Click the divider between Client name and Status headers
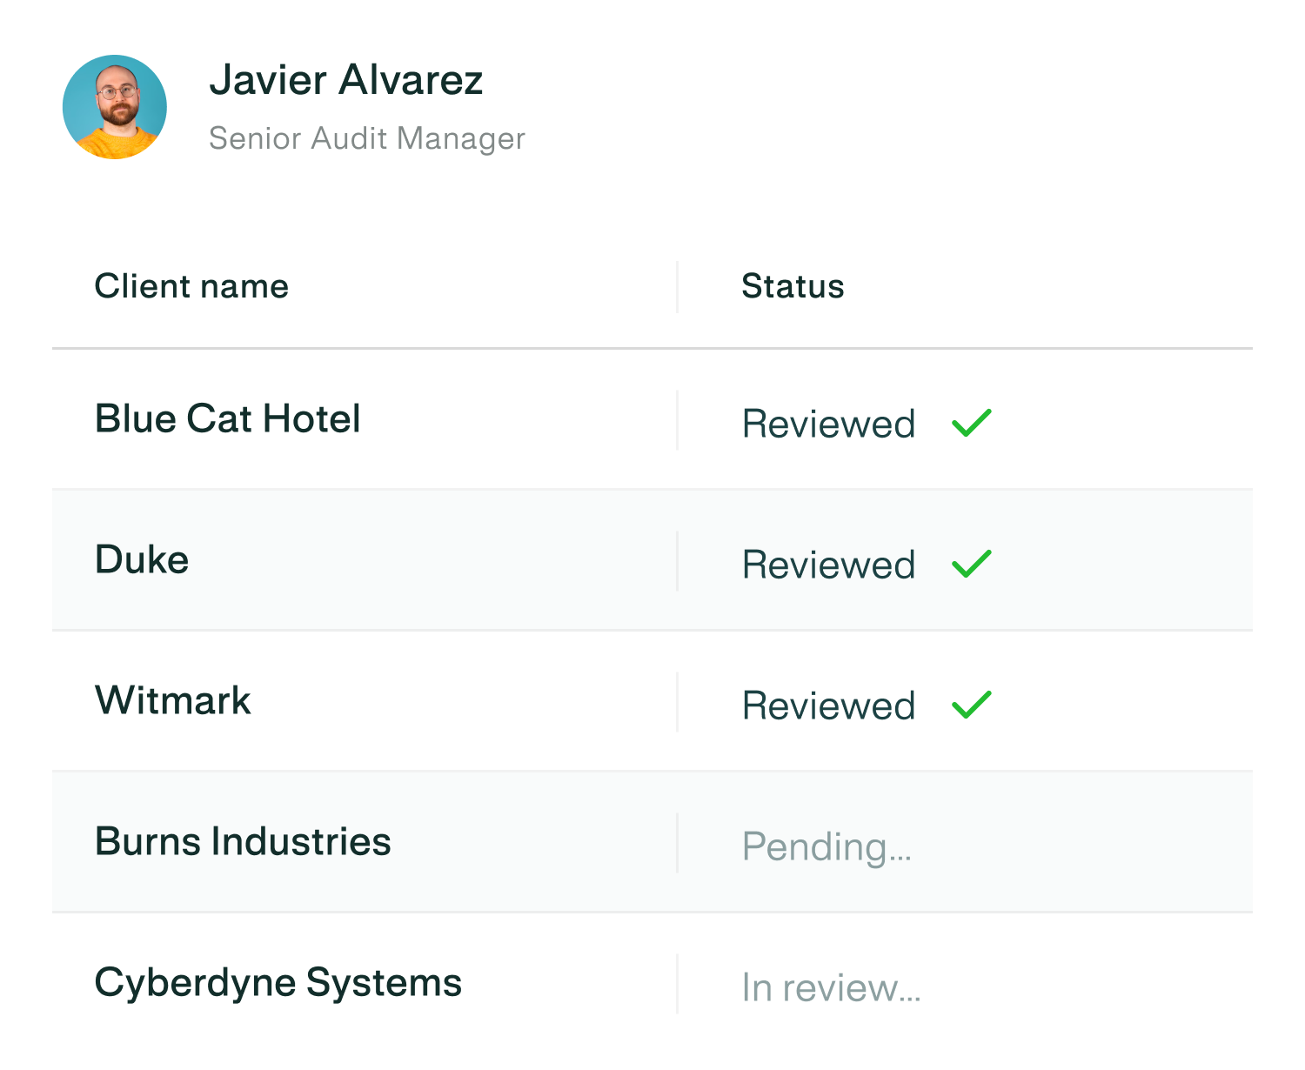This screenshot has height=1070, width=1305. [677, 286]
